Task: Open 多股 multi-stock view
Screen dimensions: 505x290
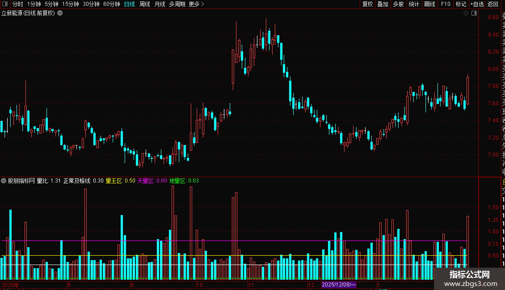Action: click(x=398, y=4)
